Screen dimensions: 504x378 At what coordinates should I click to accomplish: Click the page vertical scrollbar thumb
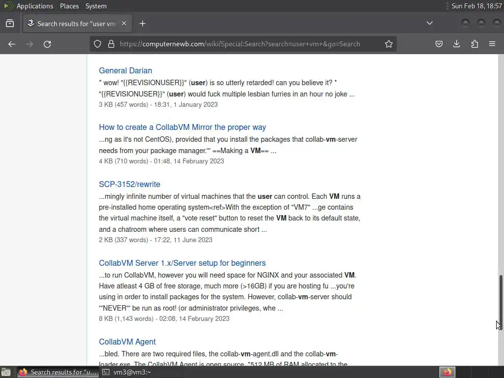pyautogui.click(x=500, y=302)
